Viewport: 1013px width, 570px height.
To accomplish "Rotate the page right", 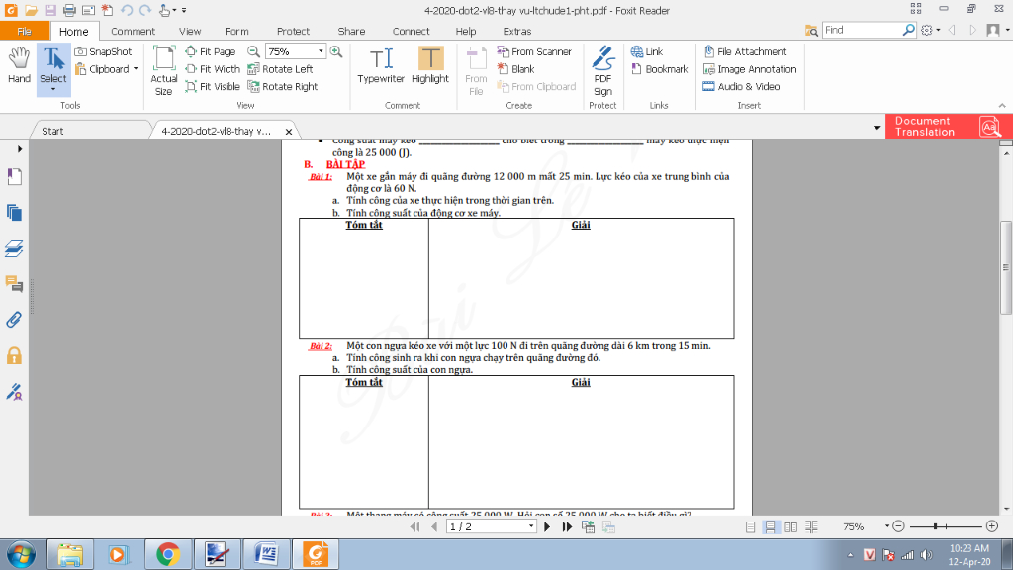I will pyautogui.click(x=283, y=87).
